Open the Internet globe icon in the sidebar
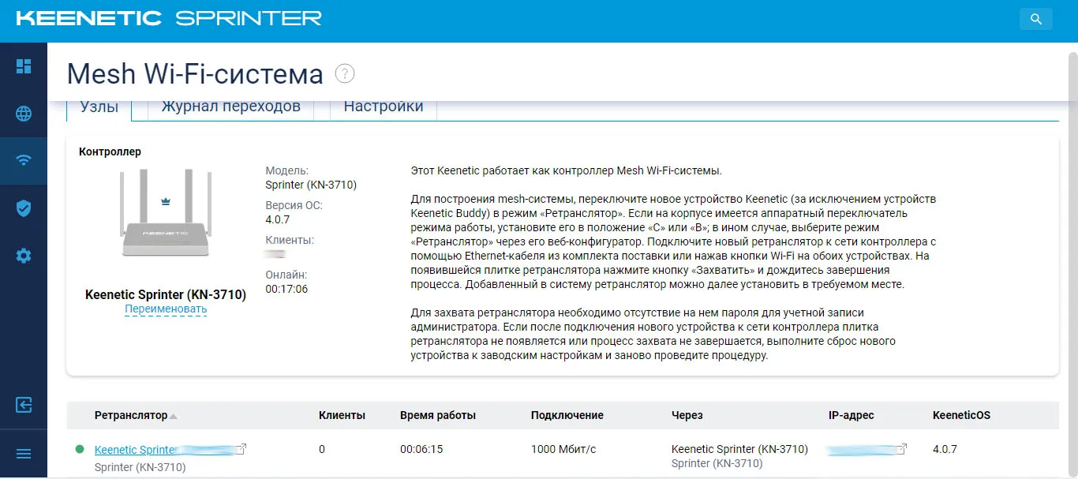The image size is (1078, 479). point(24,114)
